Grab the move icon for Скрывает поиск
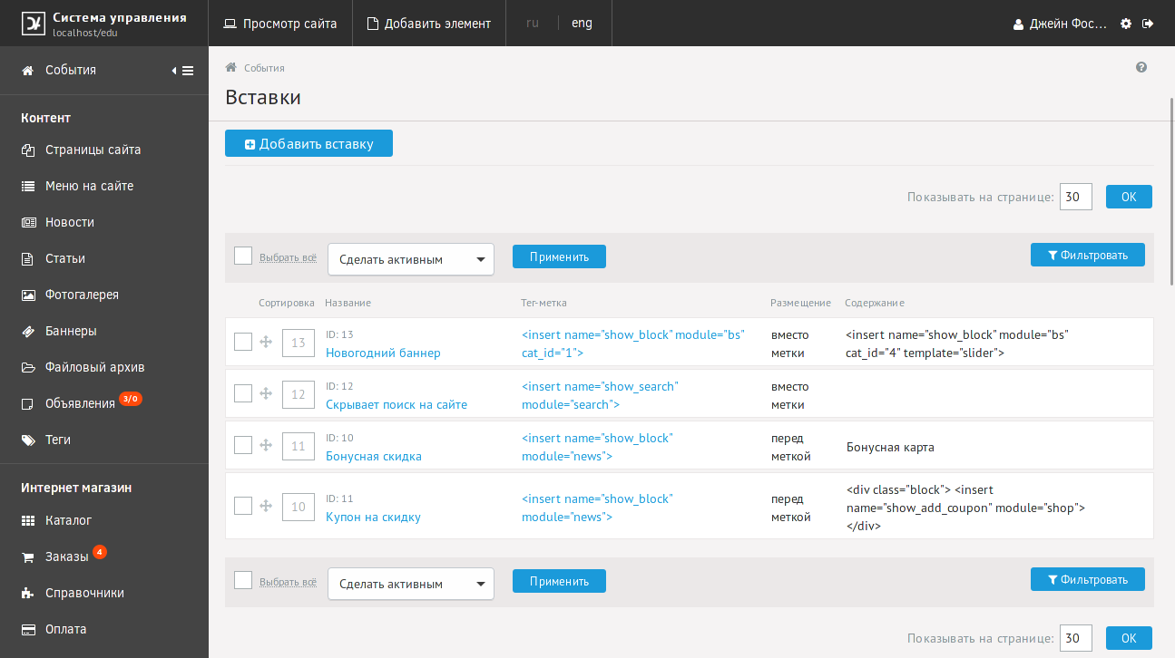The image size is (1175, 658). click(266, 393)
